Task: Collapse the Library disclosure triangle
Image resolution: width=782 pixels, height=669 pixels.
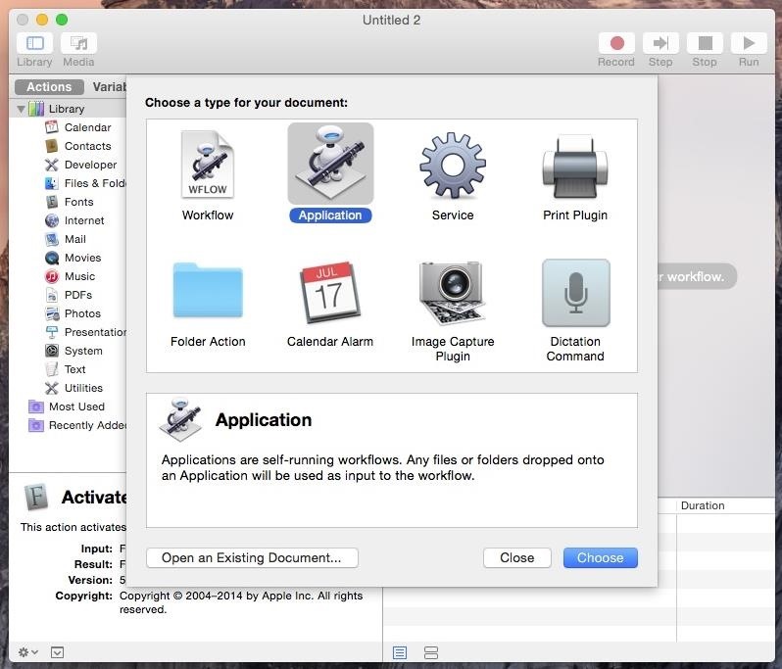Action: [21, 109]
